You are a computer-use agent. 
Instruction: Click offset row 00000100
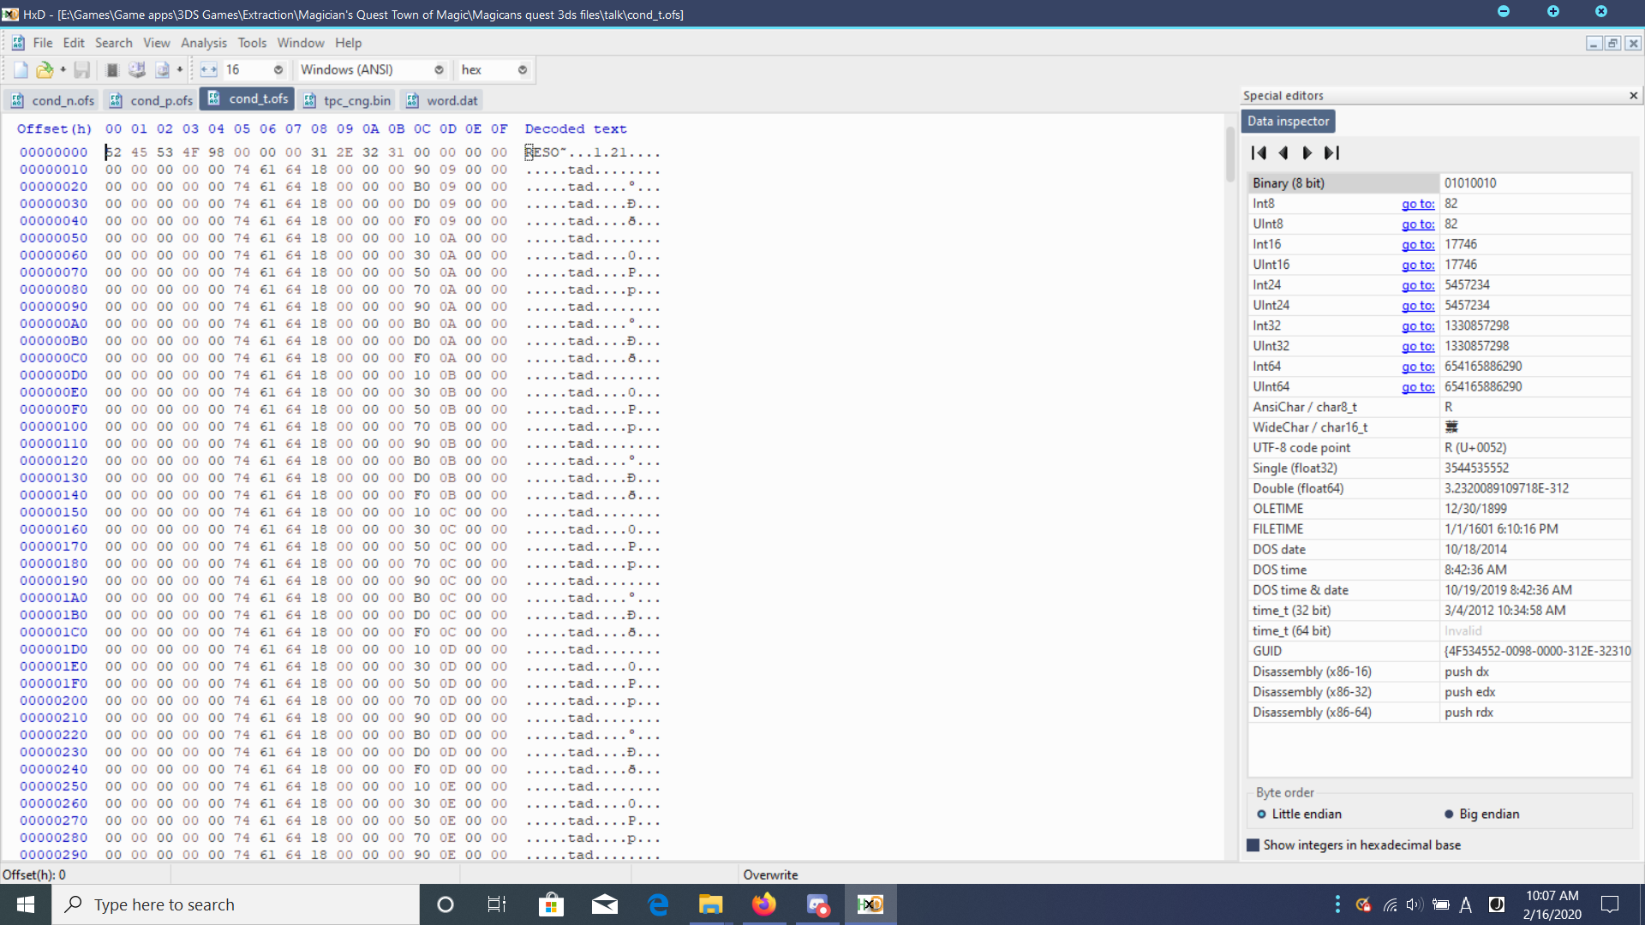coord(53,427)
